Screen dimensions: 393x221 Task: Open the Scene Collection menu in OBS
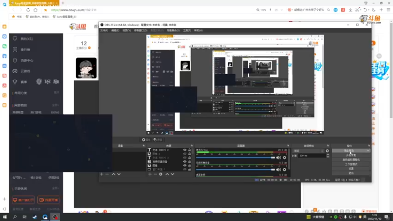[x=173, y=30]
